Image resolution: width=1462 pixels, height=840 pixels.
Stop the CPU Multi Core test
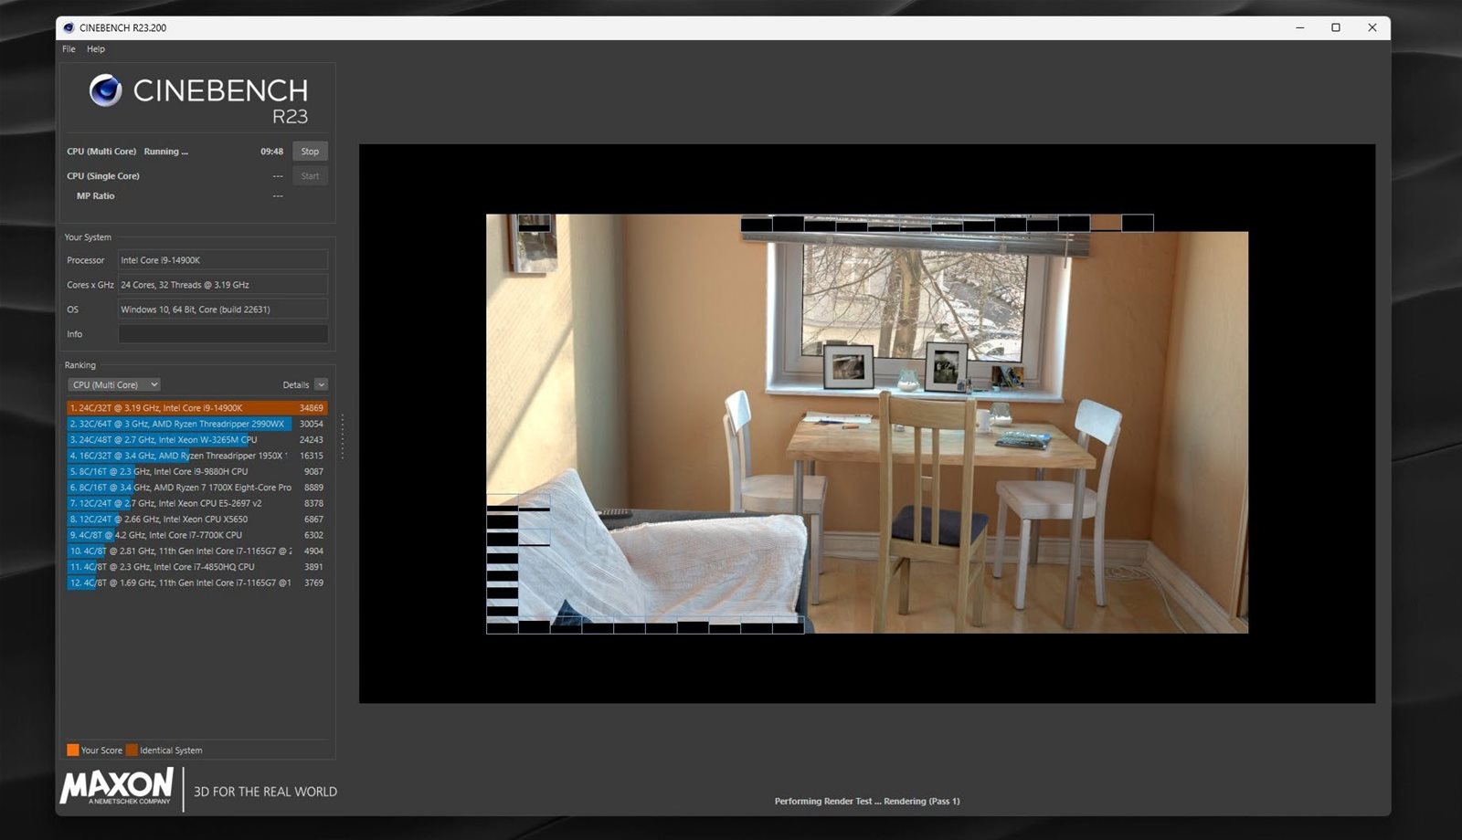click(x=311, y=152)
